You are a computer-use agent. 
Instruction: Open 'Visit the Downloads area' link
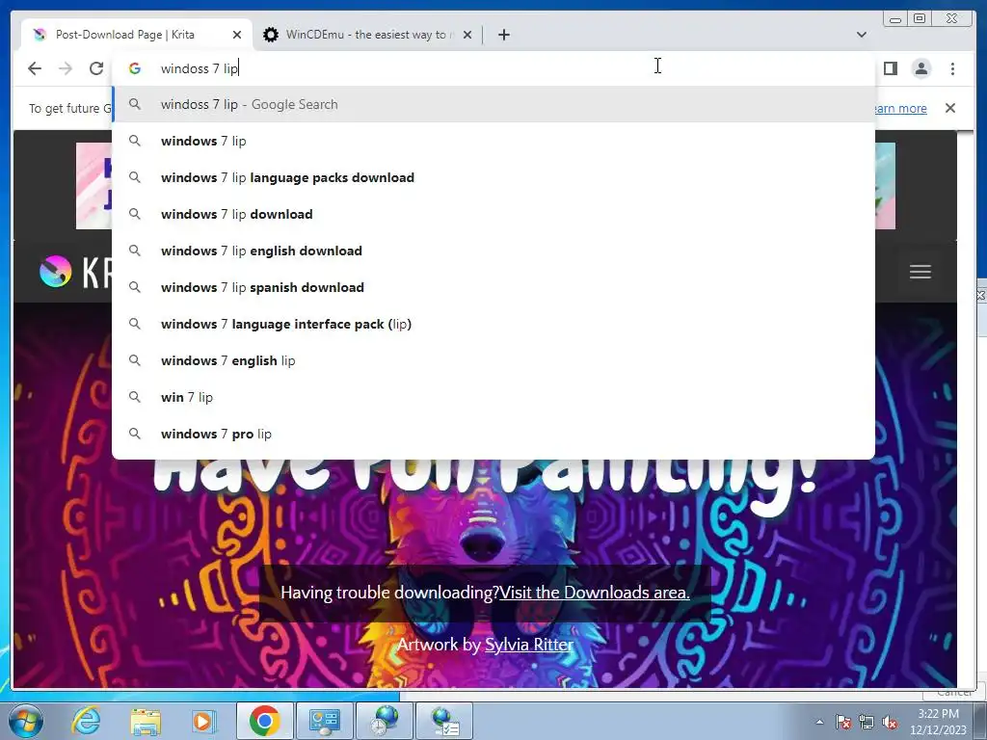click(x=594, y=593)
